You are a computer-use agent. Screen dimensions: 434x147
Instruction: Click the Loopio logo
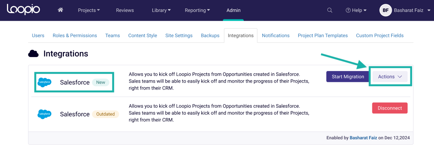24,10
